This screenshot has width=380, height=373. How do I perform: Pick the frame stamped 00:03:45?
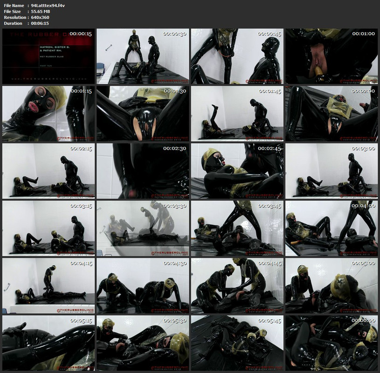[x=237, y=228]
